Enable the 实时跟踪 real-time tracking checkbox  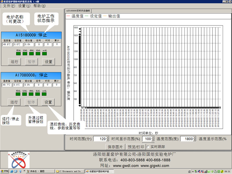148,147
